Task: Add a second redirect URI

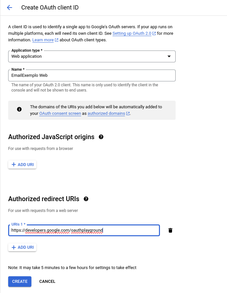Action: pyautogui.click(x=22, y=247)
